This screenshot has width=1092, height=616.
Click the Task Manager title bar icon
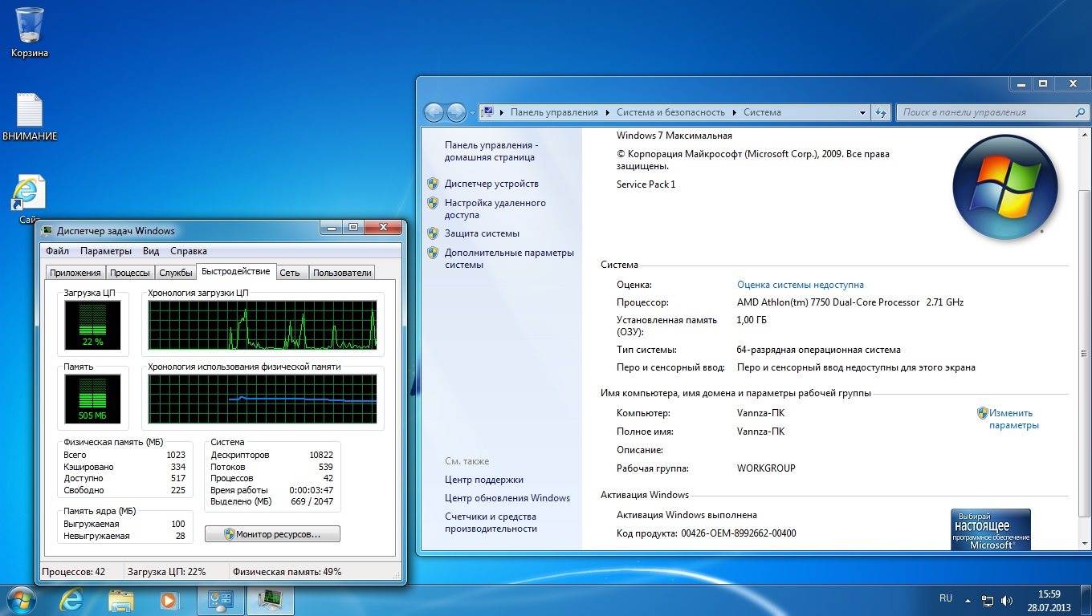pyautogui.click(x=47, y=231)
